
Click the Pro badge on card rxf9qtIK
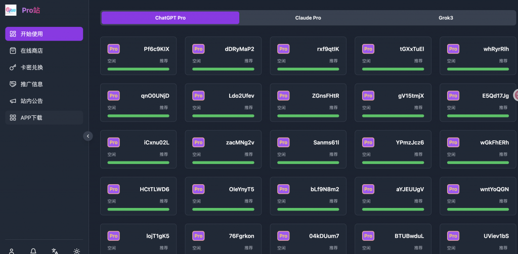pos(283,49)
